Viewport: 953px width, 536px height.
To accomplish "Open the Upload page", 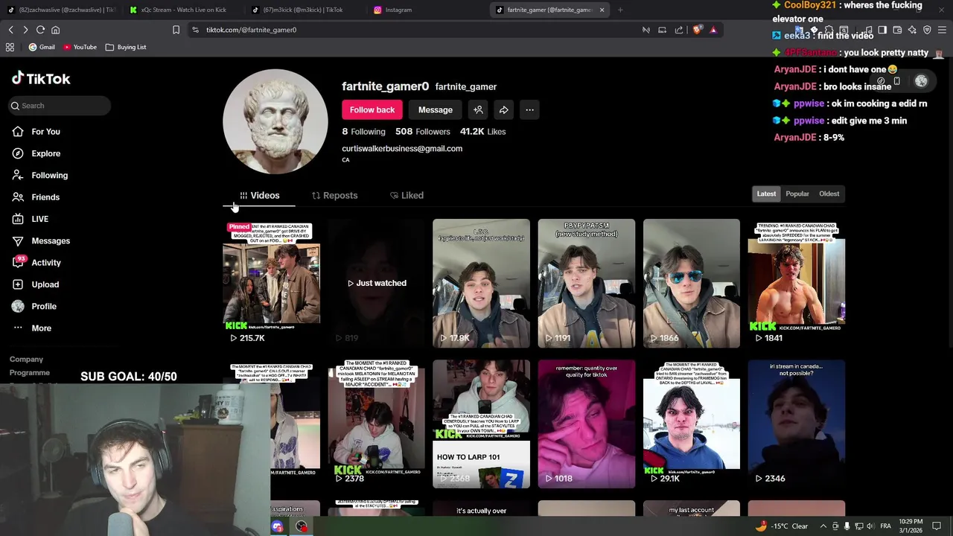I will click(x=45, y=284).
